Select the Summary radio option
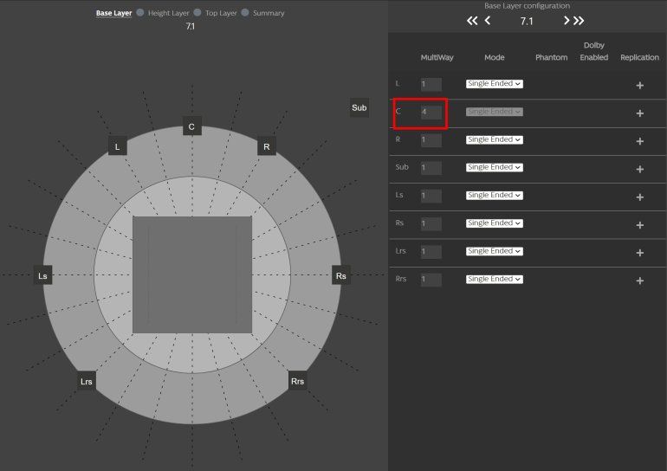Image resolution: width=667 pixels, height=471 pixels. coord(245,13)
